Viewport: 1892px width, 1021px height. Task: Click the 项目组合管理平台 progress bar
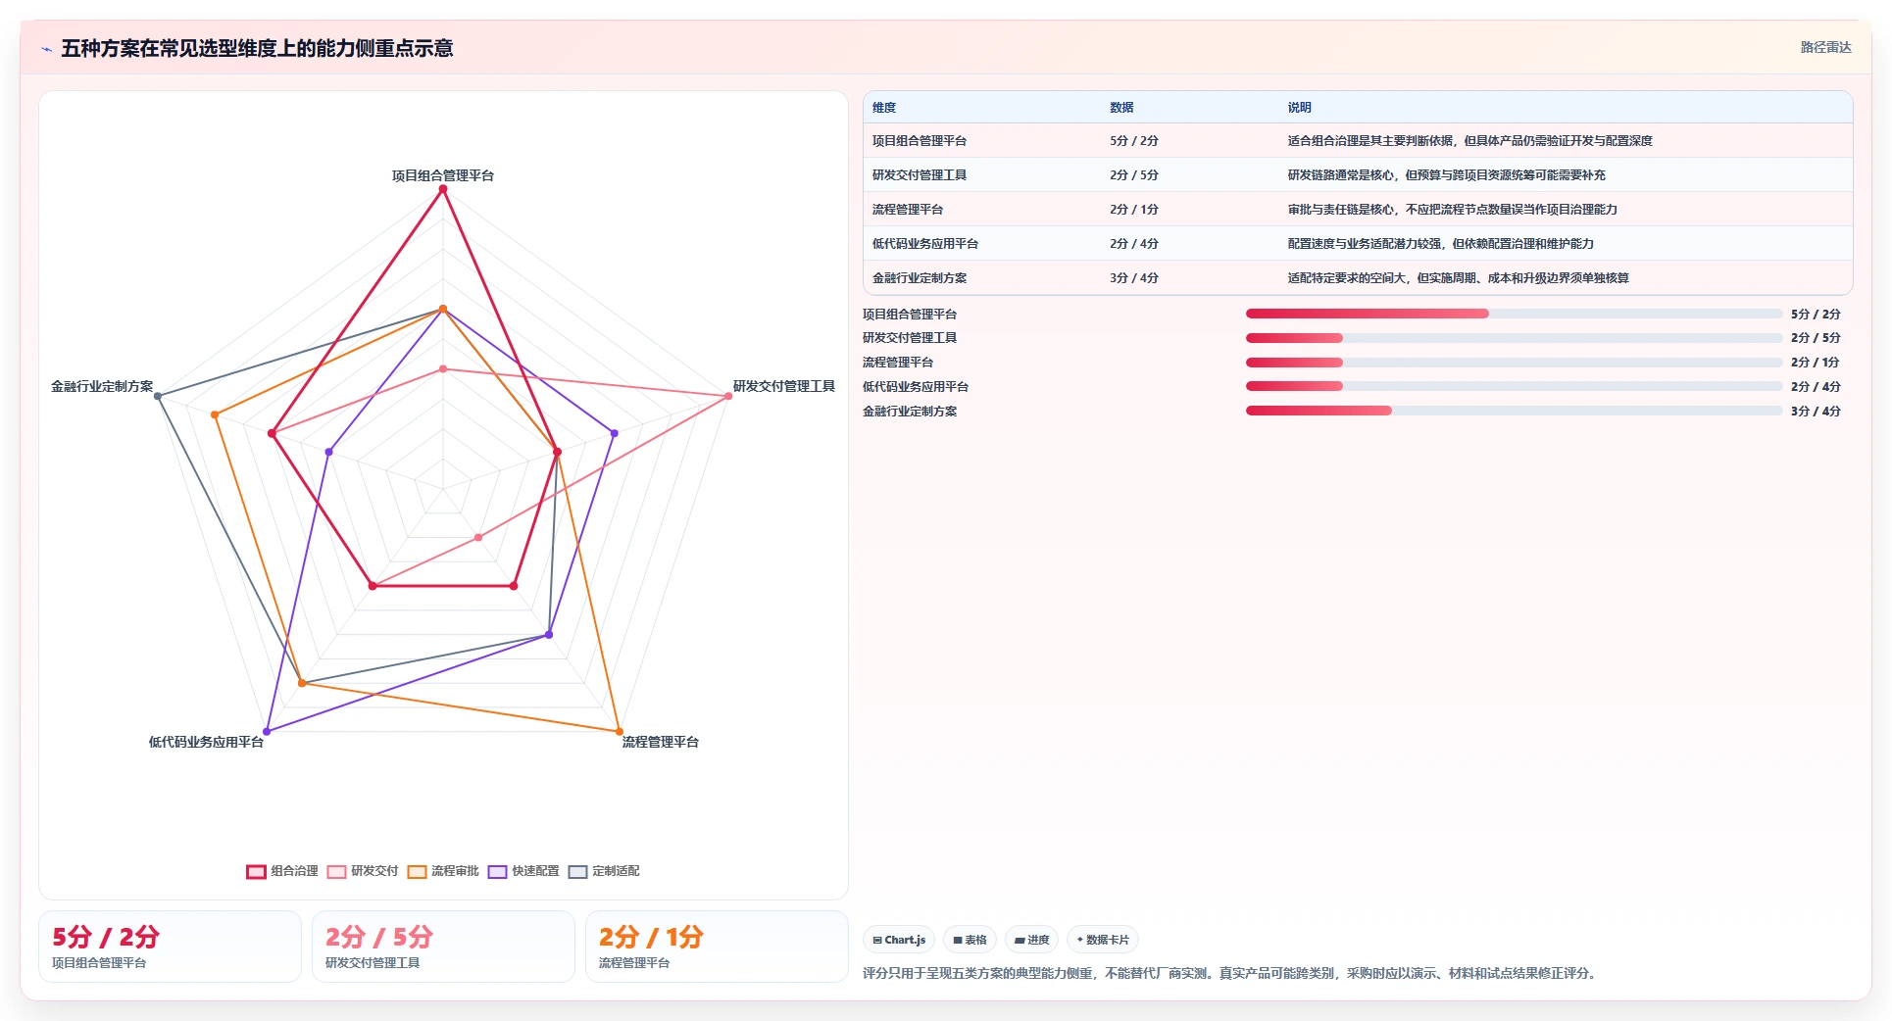[1514, 314]
